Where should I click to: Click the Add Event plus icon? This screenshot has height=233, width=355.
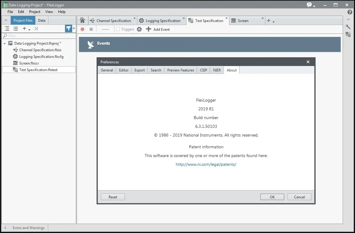[x=148, y=29]
